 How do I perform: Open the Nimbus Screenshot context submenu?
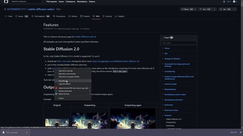tap(73, 91)
